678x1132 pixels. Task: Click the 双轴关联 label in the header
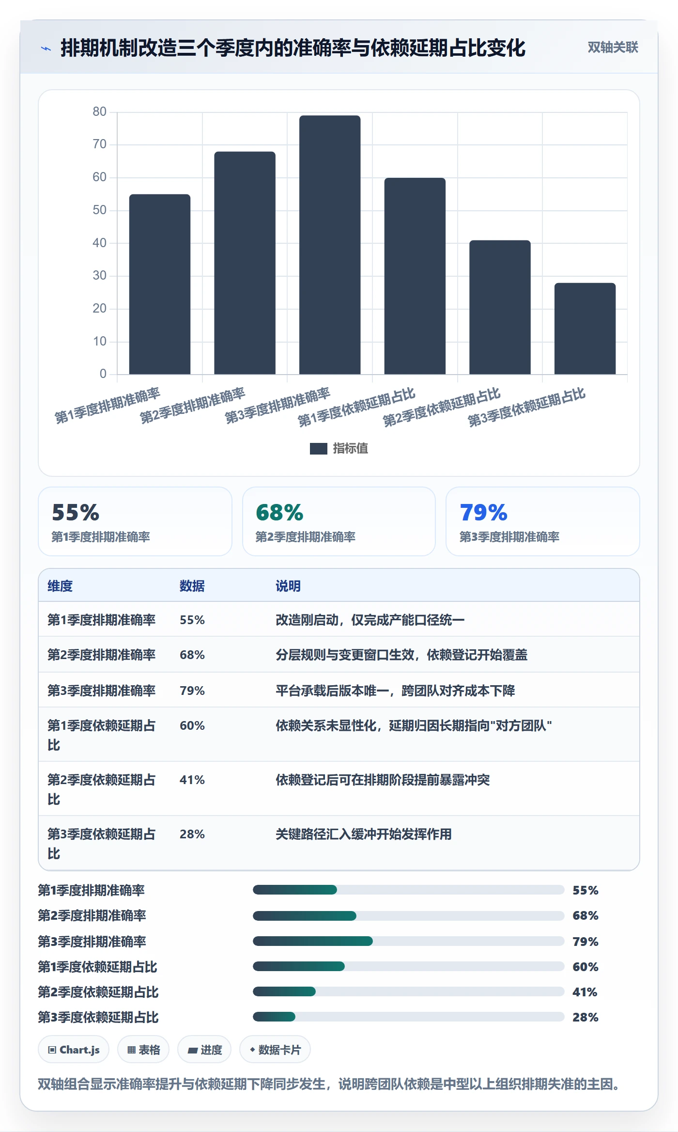[x=613, y=47]
